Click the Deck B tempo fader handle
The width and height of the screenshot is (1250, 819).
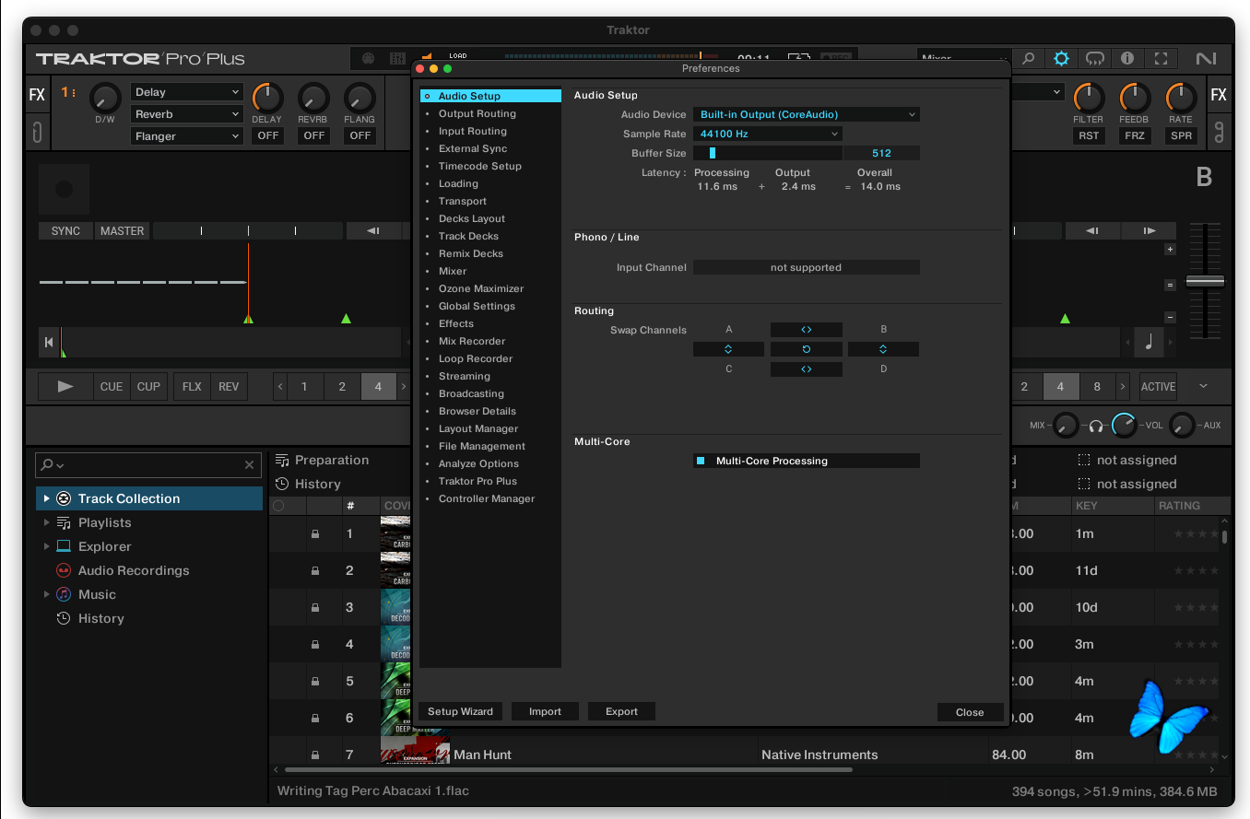[x=1205, y=281]
